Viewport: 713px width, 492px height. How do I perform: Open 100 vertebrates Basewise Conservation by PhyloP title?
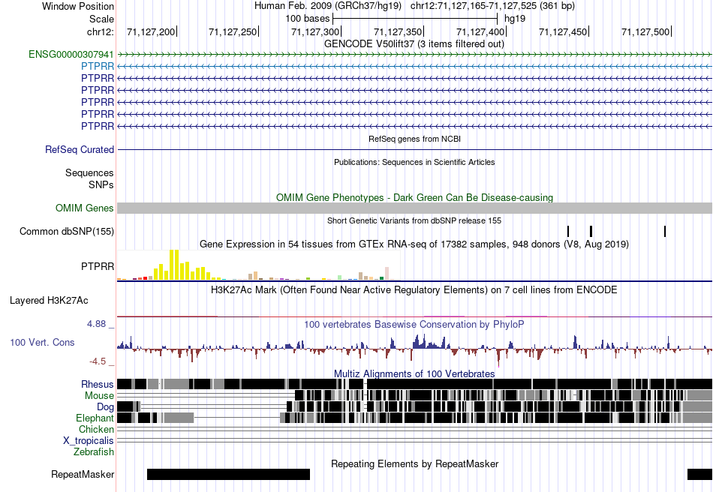tap(414, 324)
